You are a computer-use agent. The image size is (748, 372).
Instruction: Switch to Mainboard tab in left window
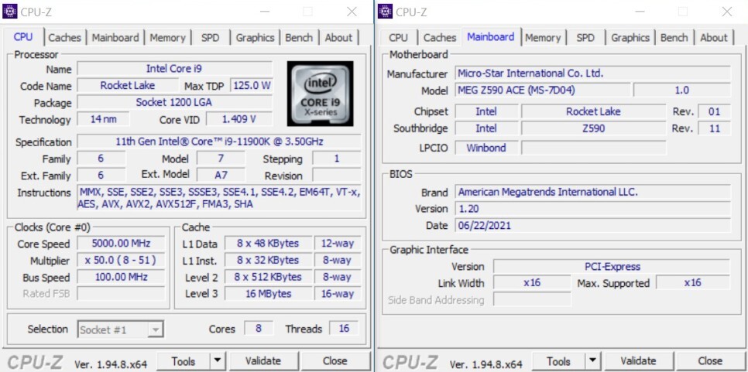click(x=115, y=38)
